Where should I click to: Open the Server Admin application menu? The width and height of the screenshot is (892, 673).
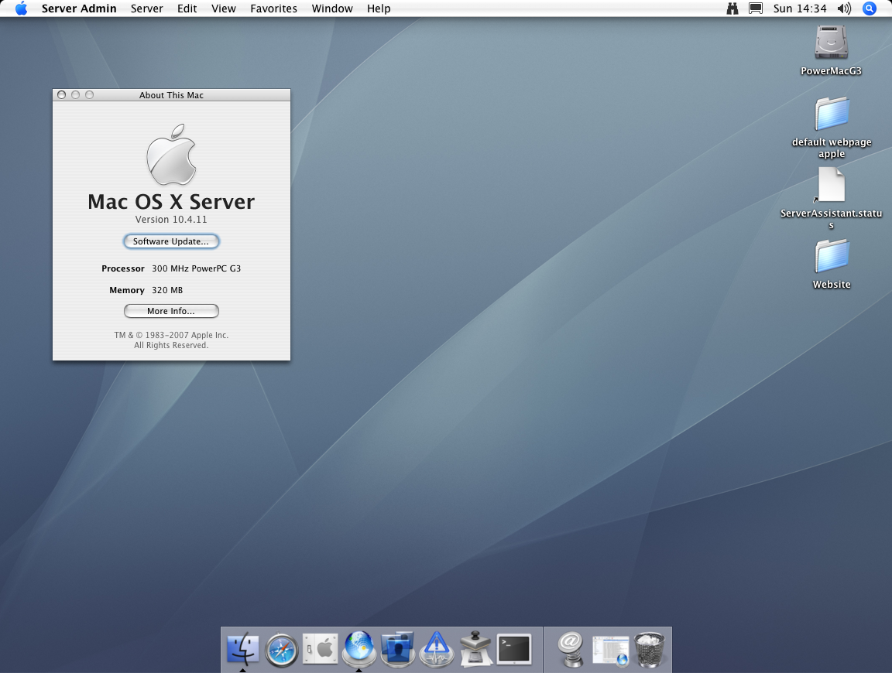(79, 9)
